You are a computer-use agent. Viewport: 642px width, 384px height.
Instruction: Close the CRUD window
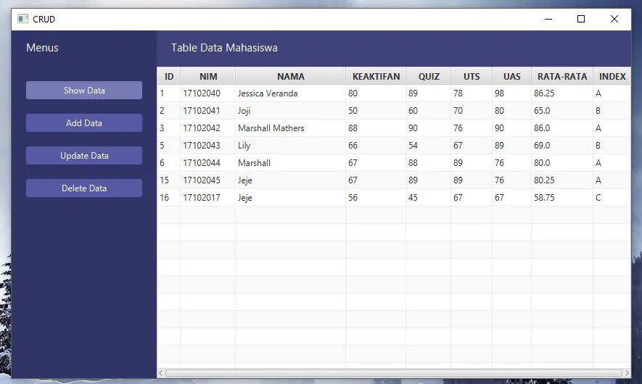coord(614,19)
